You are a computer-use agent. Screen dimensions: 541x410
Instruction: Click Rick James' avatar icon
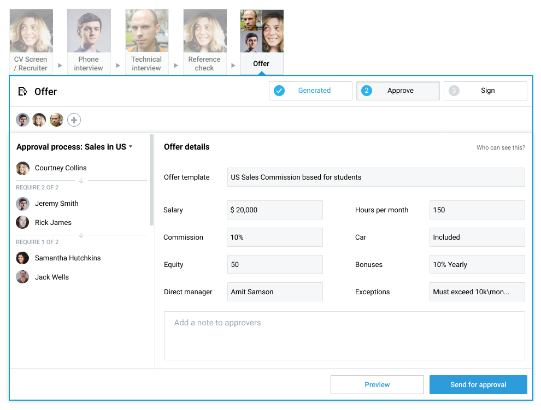tap(22, 223)
